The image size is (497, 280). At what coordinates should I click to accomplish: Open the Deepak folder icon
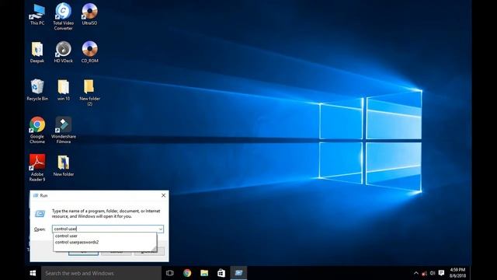pos(37,52)
